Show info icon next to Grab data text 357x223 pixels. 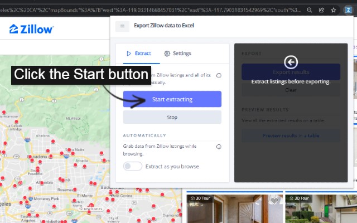(x=219, y=147)
